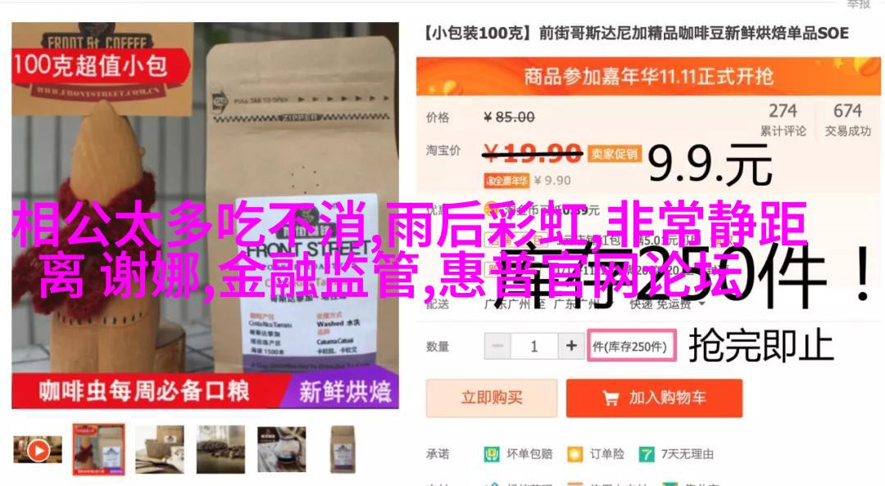Viewport: 885px width, 486px height.
Task: Play the product video thumbnail
Action: tap(38, 449)
